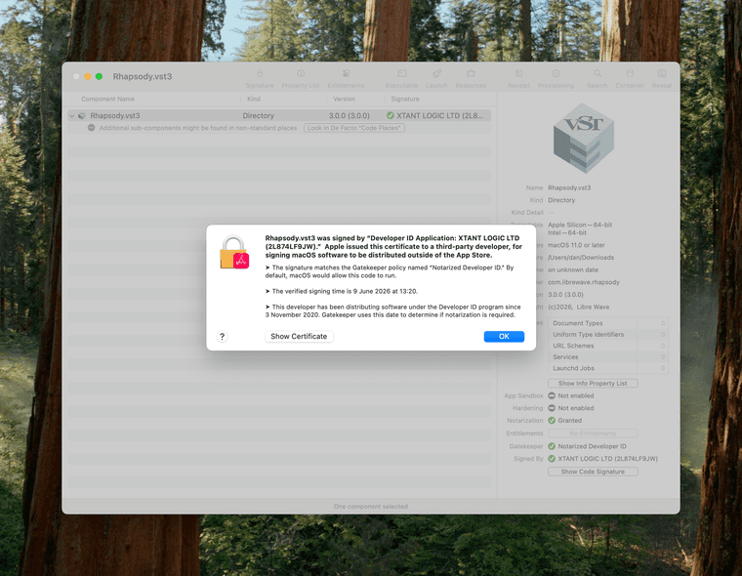Sort by Component Name column header
Image resolution: width=742 pixels, height=576 pixels.
coord(108,99)
